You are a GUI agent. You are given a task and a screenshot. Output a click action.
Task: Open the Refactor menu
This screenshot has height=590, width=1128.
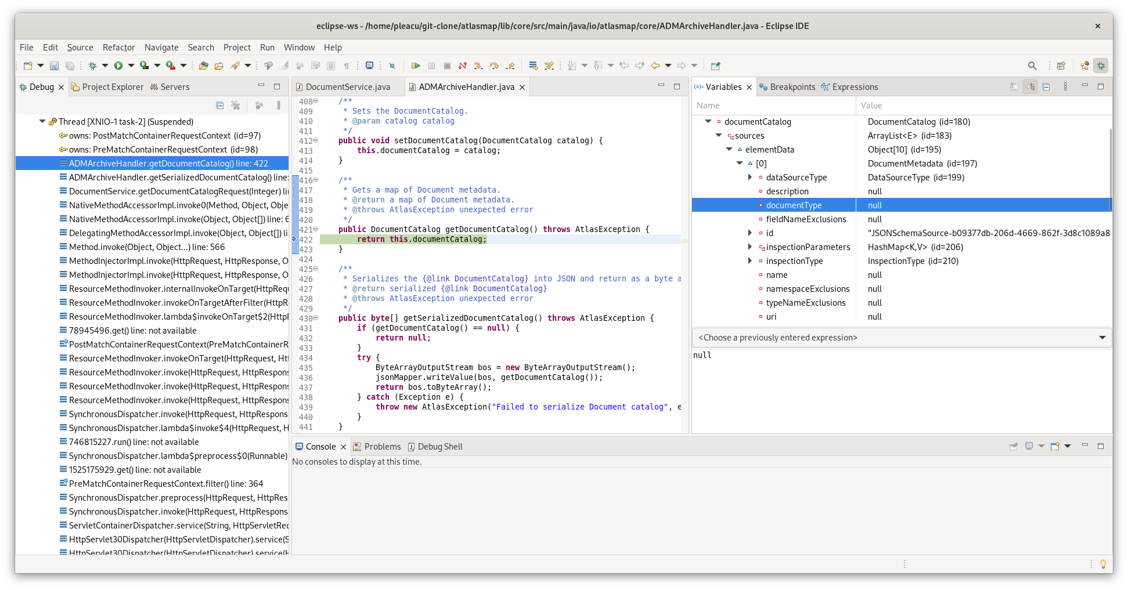click(x=119, y=48)
